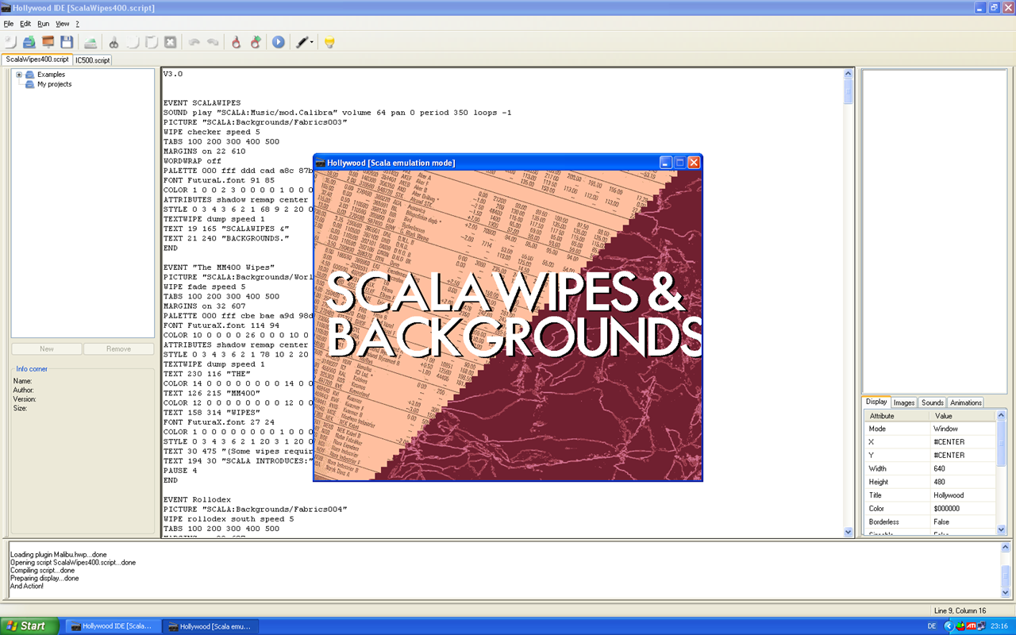Viewport: 1016px width, 635px height.
Task: Click the drive icon in toolbar
Action: (91, 42)
